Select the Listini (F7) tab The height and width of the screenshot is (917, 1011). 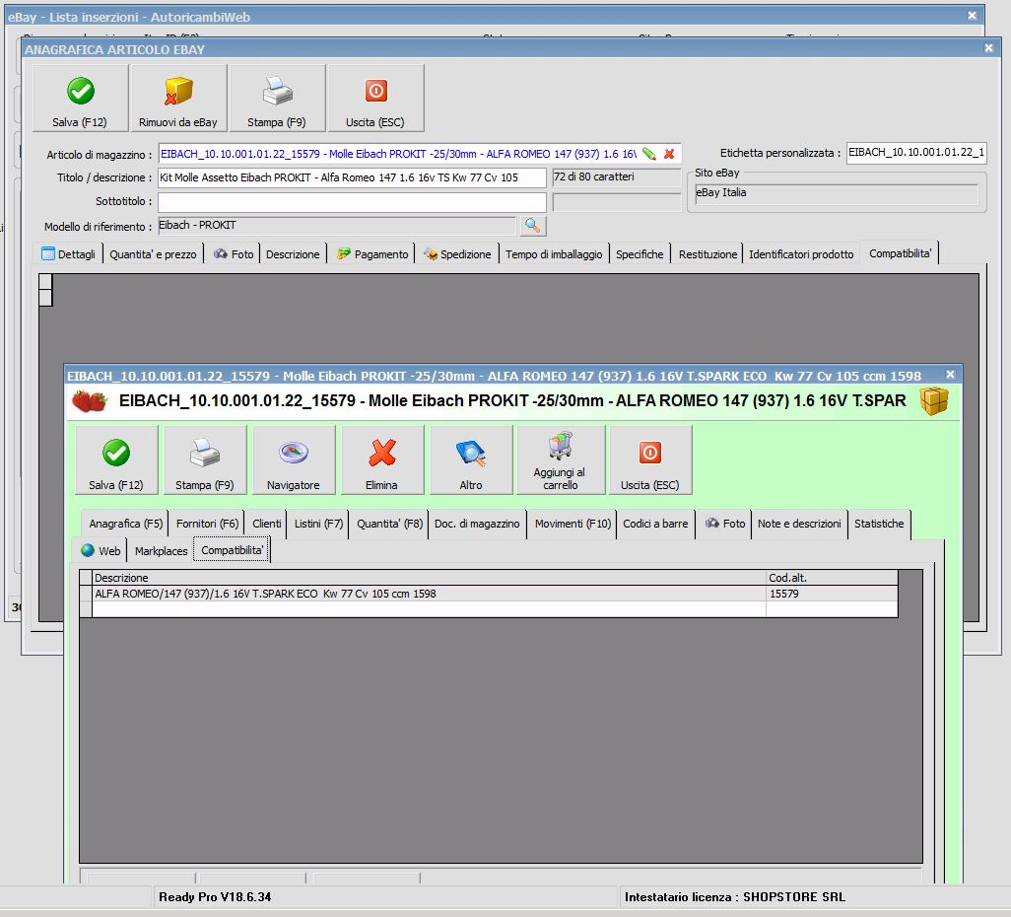319,524
